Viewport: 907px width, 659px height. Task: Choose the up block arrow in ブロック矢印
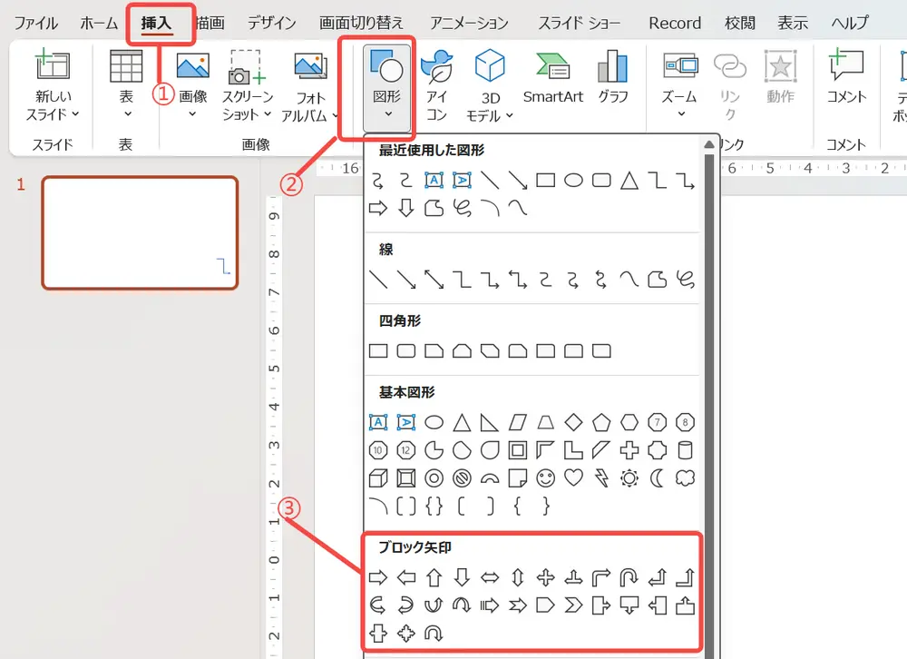pyautogui.click(x=434, y=577)
